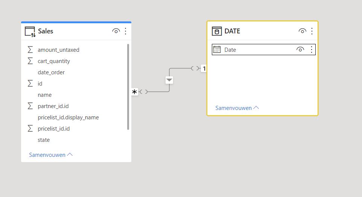Select the name field in Sales
This screenshot has height=197, width=362.
tap(44, 95)
